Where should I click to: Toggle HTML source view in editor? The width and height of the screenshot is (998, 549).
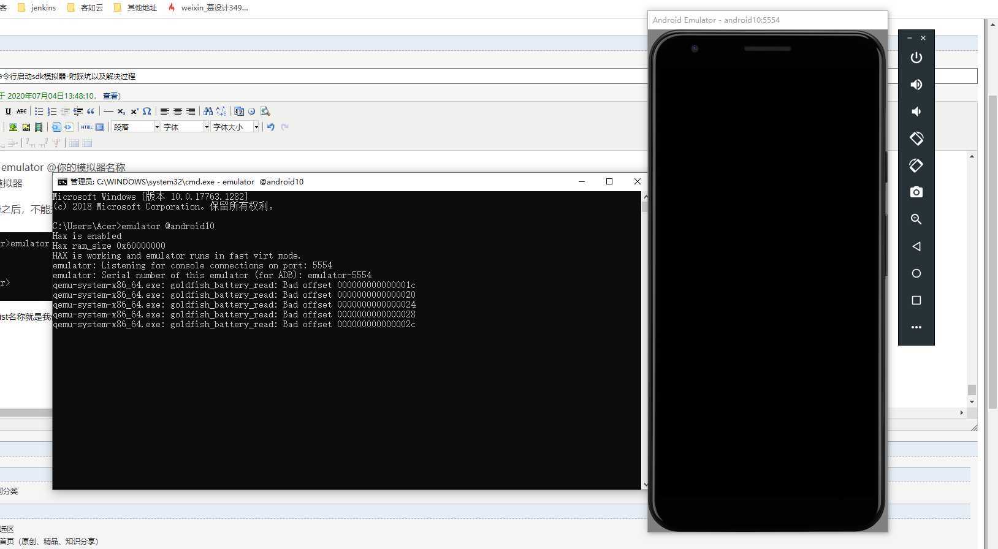click(86, 127)
